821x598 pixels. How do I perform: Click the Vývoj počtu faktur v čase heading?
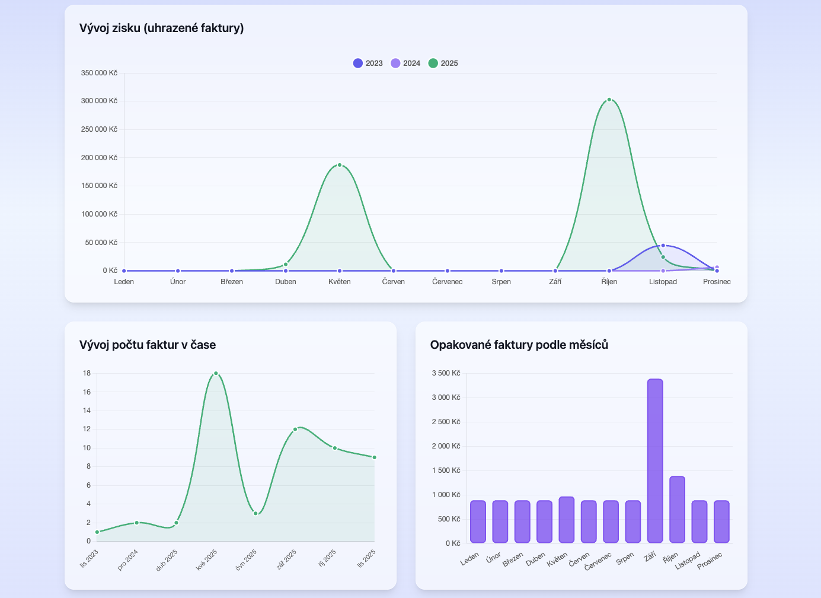[x=148, y=345]
